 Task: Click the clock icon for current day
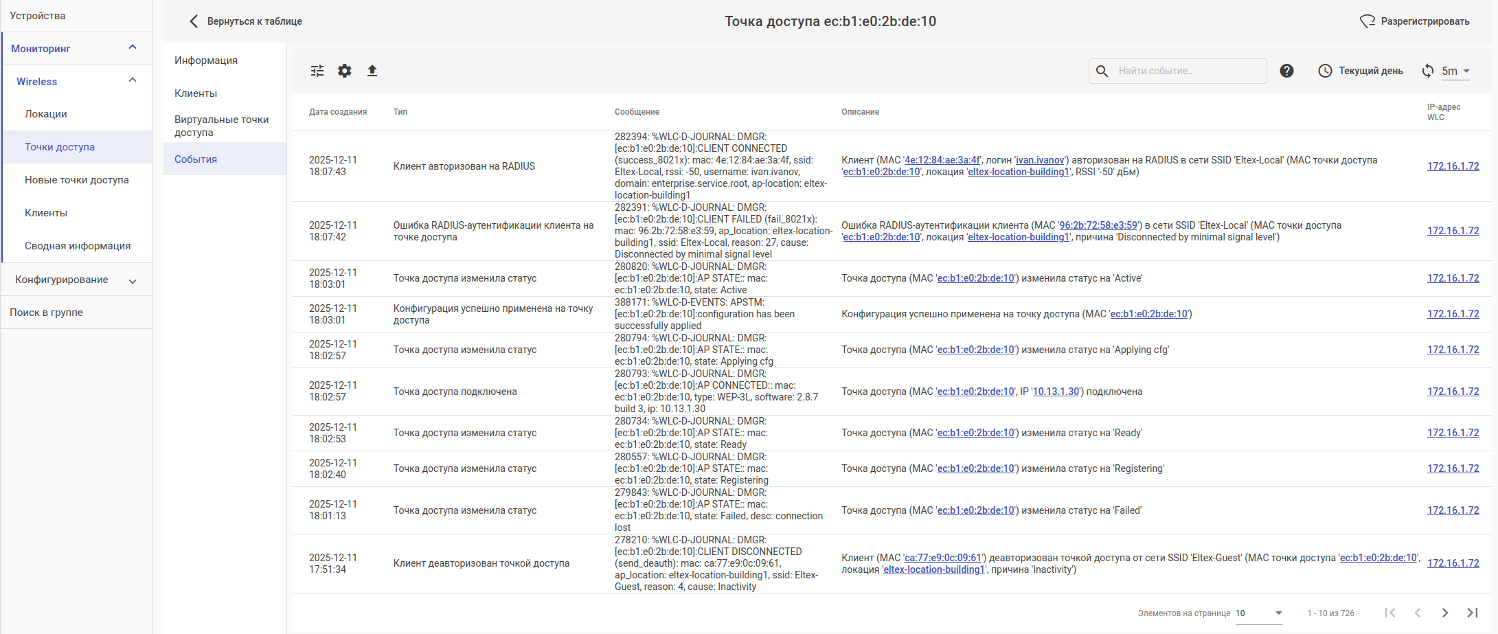pyautogui.click(x=1325, y=71)
